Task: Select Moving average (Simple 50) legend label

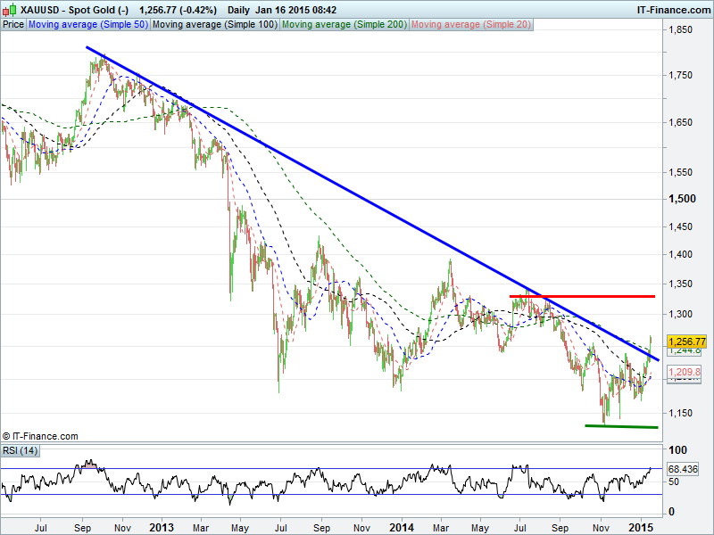Action: tap(87, 25)
